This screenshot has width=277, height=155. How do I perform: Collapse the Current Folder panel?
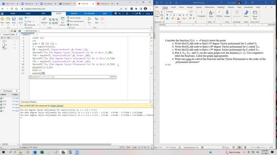(1, 34)
